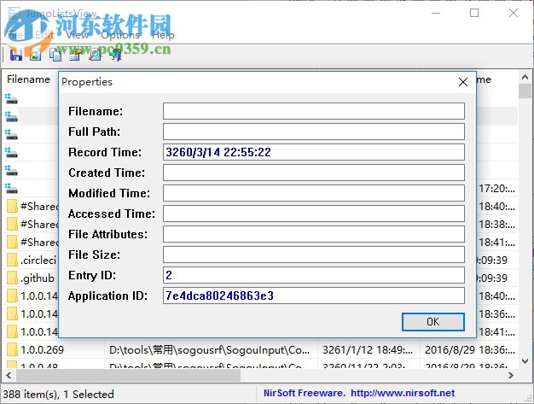This screenshot has width=534, height=404.
Task: Click the folder icon of the 1.0.0.269 row
Action: pyautogui.click(x=12, y=349)
